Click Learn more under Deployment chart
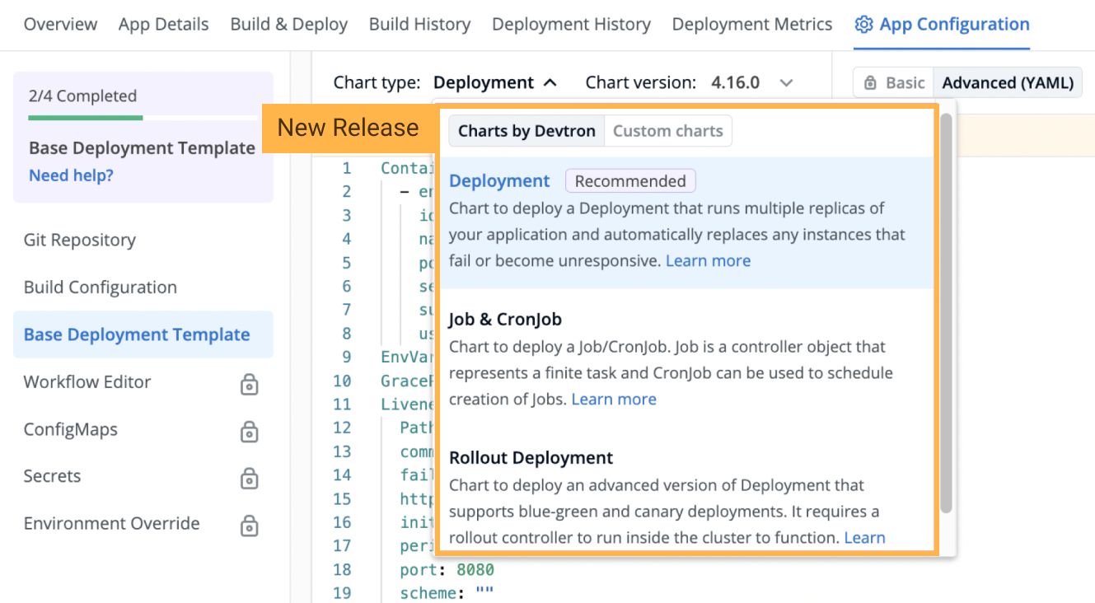This screenshot has height=603, width=1095. pyautogui.click(x=708, y=261)
